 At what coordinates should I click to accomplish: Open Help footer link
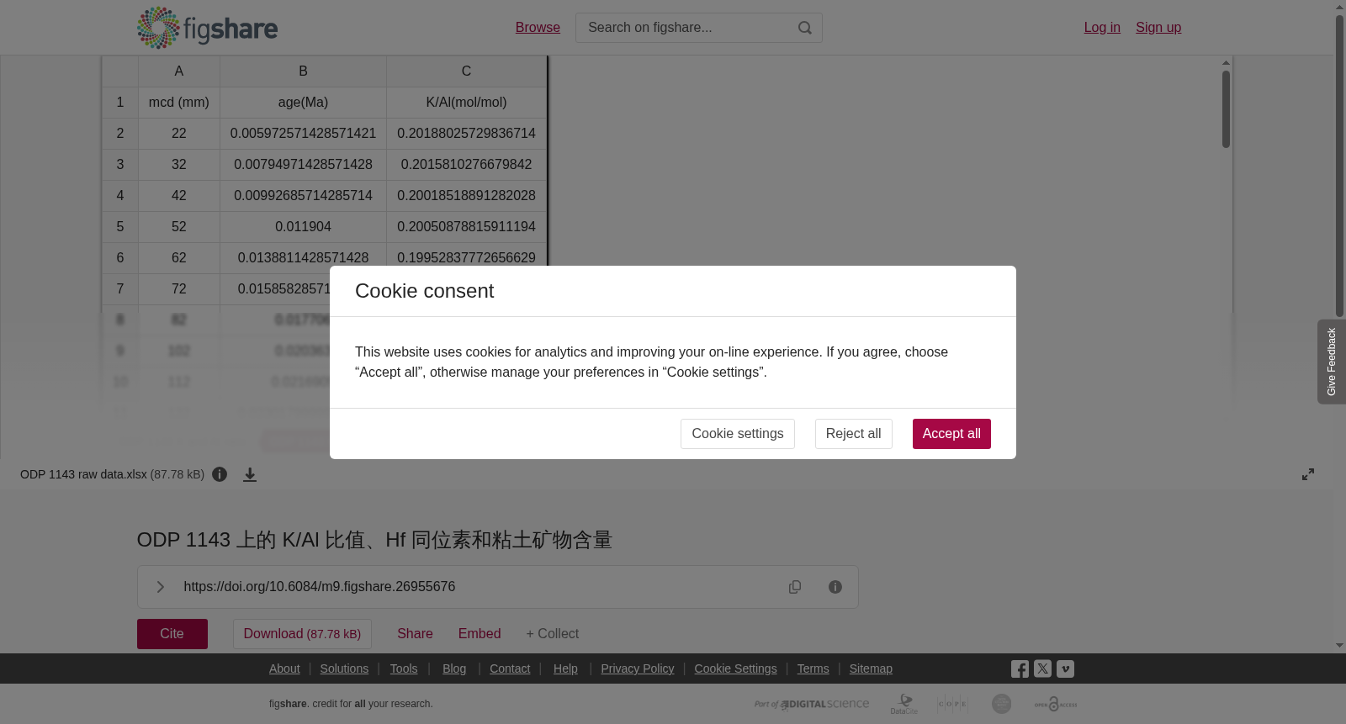coord(565,669)
